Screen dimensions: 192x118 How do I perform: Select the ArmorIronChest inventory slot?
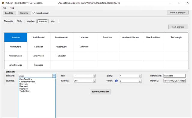point(16,56)
